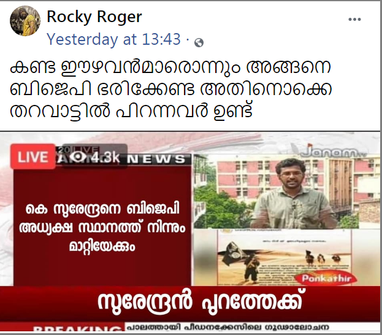Click the Janam TV logo watermark
This screenshot has height=335, width=382.
click(x=333, y=152)
